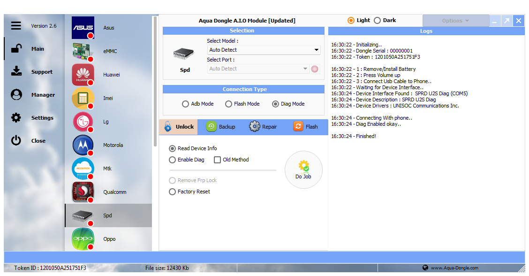The height and width of the screenshot is (276, 529).
Task: Click the Support download icon
Action: pos(16,71)
